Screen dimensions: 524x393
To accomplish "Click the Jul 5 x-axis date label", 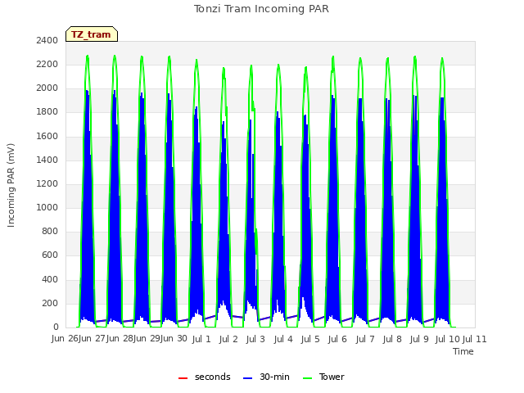I will click(310, 339).
